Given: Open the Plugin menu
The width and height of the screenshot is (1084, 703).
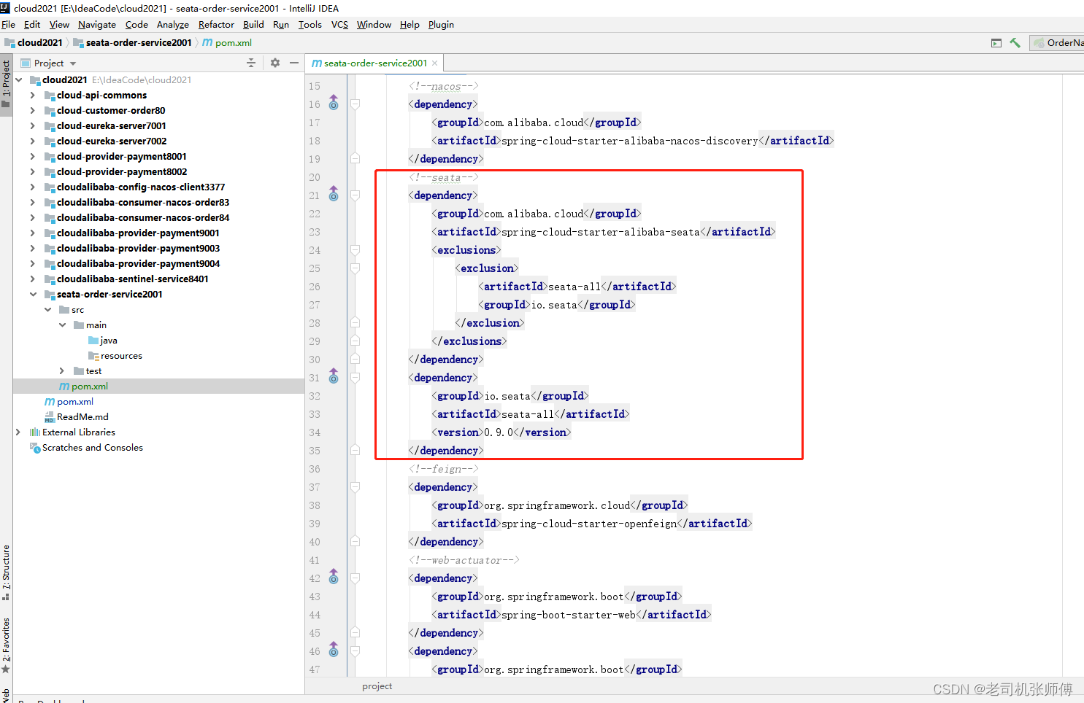Looking at the screenshot, I should (x=441, y=25).
